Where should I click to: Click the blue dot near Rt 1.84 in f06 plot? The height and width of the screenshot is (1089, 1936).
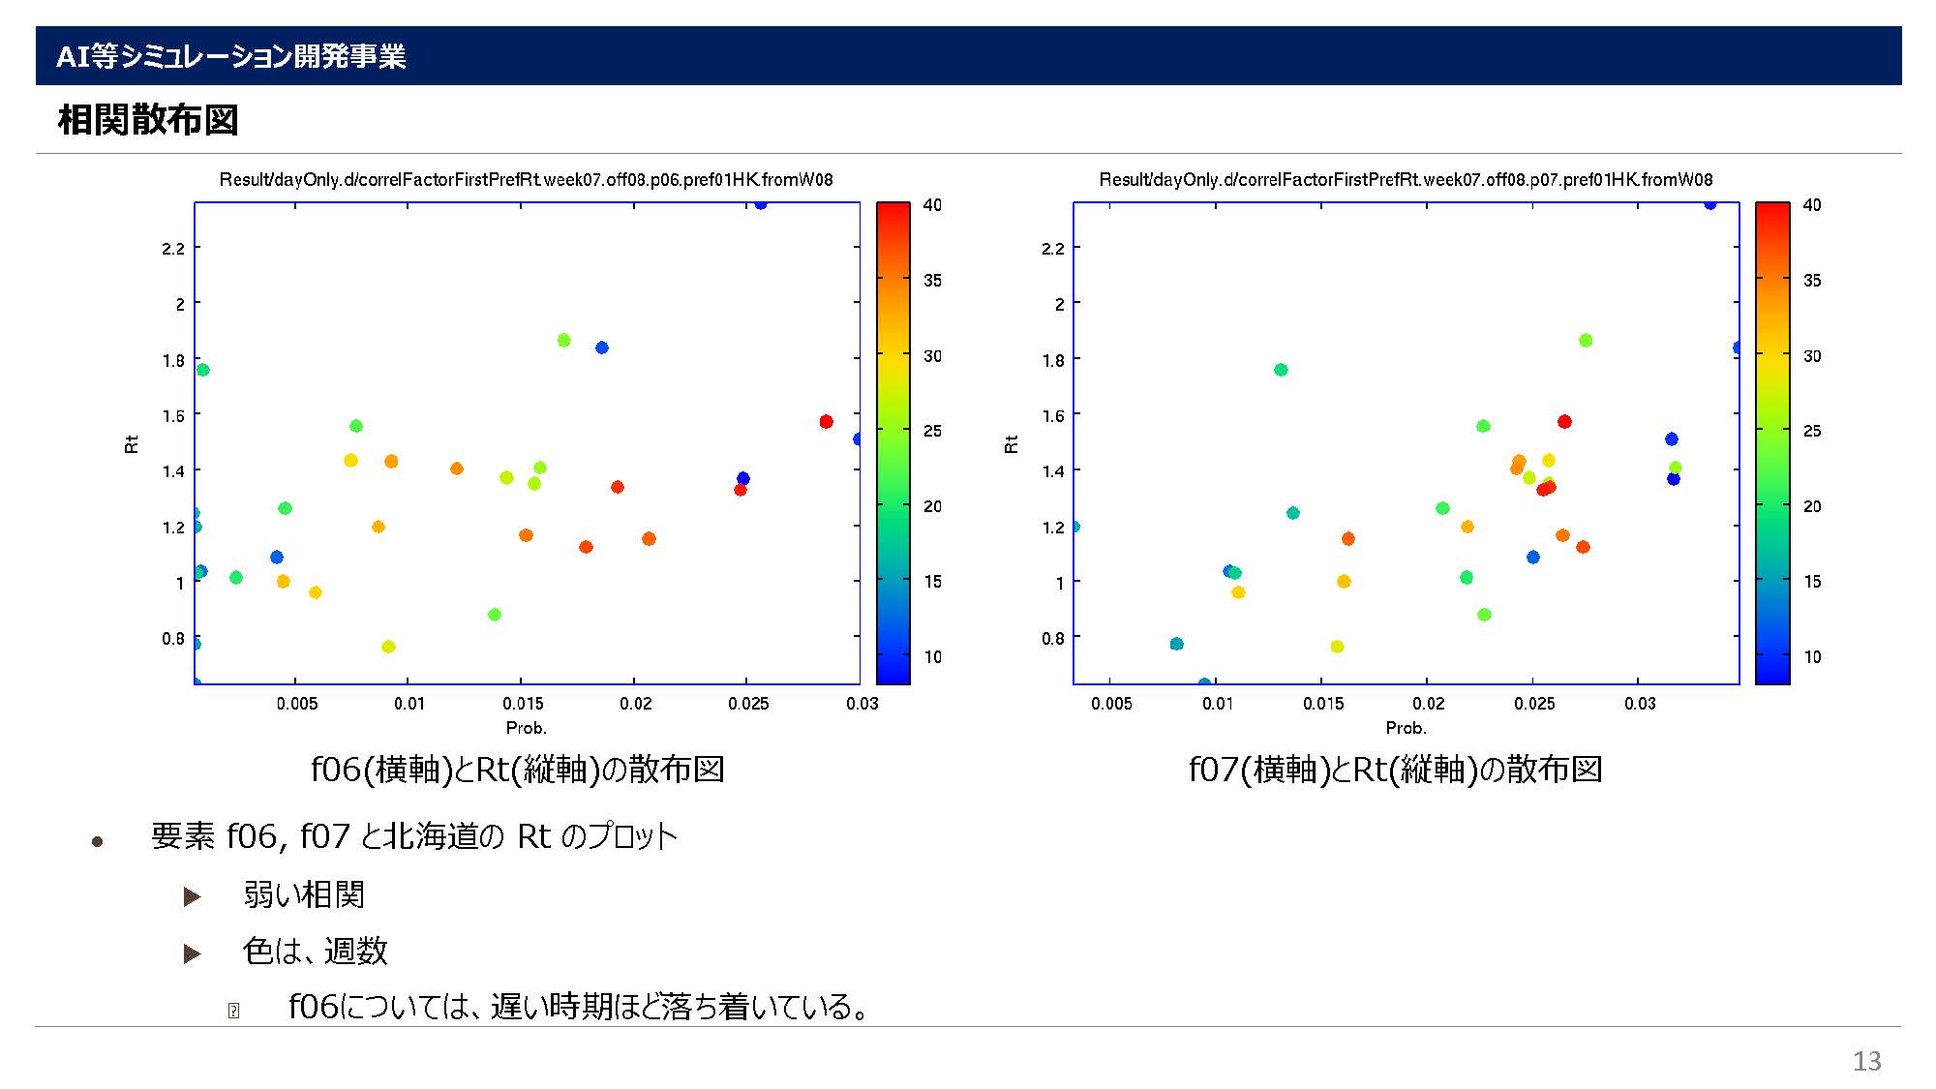click(602, 348)
